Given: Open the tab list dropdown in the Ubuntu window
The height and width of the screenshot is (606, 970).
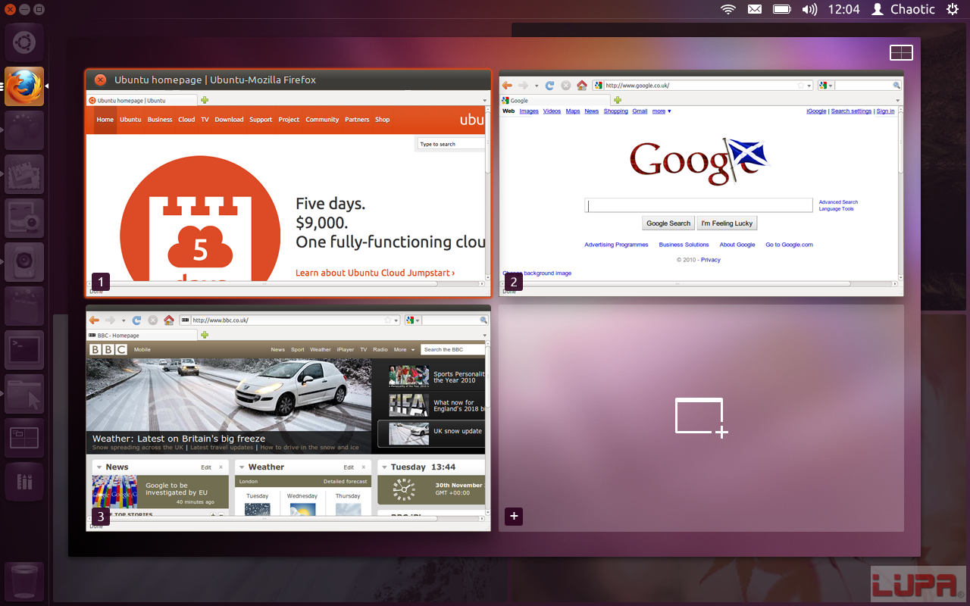Looking at the screenshot, I should click(x=485, y=101).
